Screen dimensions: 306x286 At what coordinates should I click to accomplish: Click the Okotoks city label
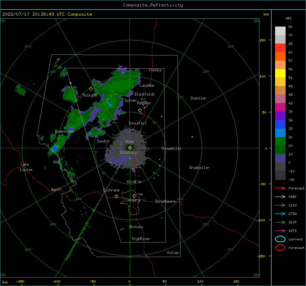coord(136,227)
